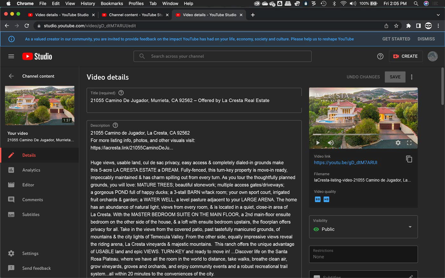Click the SD video quality badge
445x278 pixels.
[318, 199]
